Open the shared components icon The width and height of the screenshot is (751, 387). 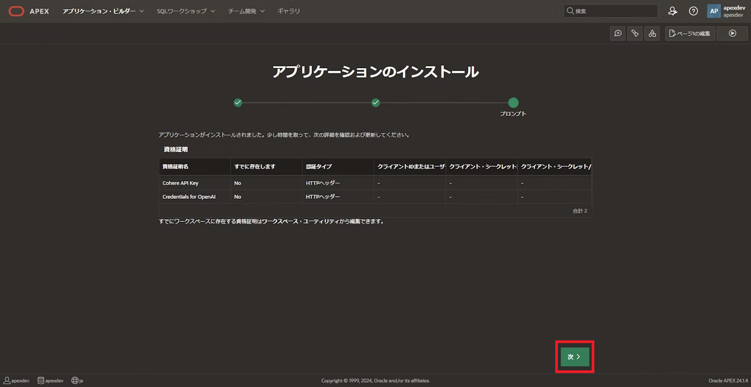tap(652, 33)
